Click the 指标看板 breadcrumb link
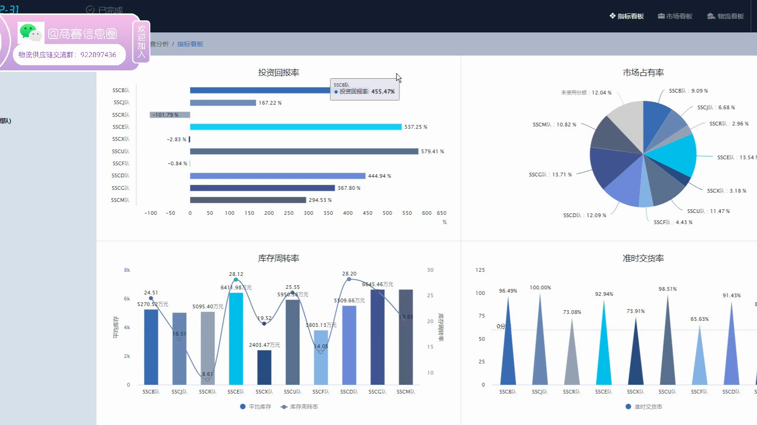Viewport: 757px width, 425px height. click(190, 44)
